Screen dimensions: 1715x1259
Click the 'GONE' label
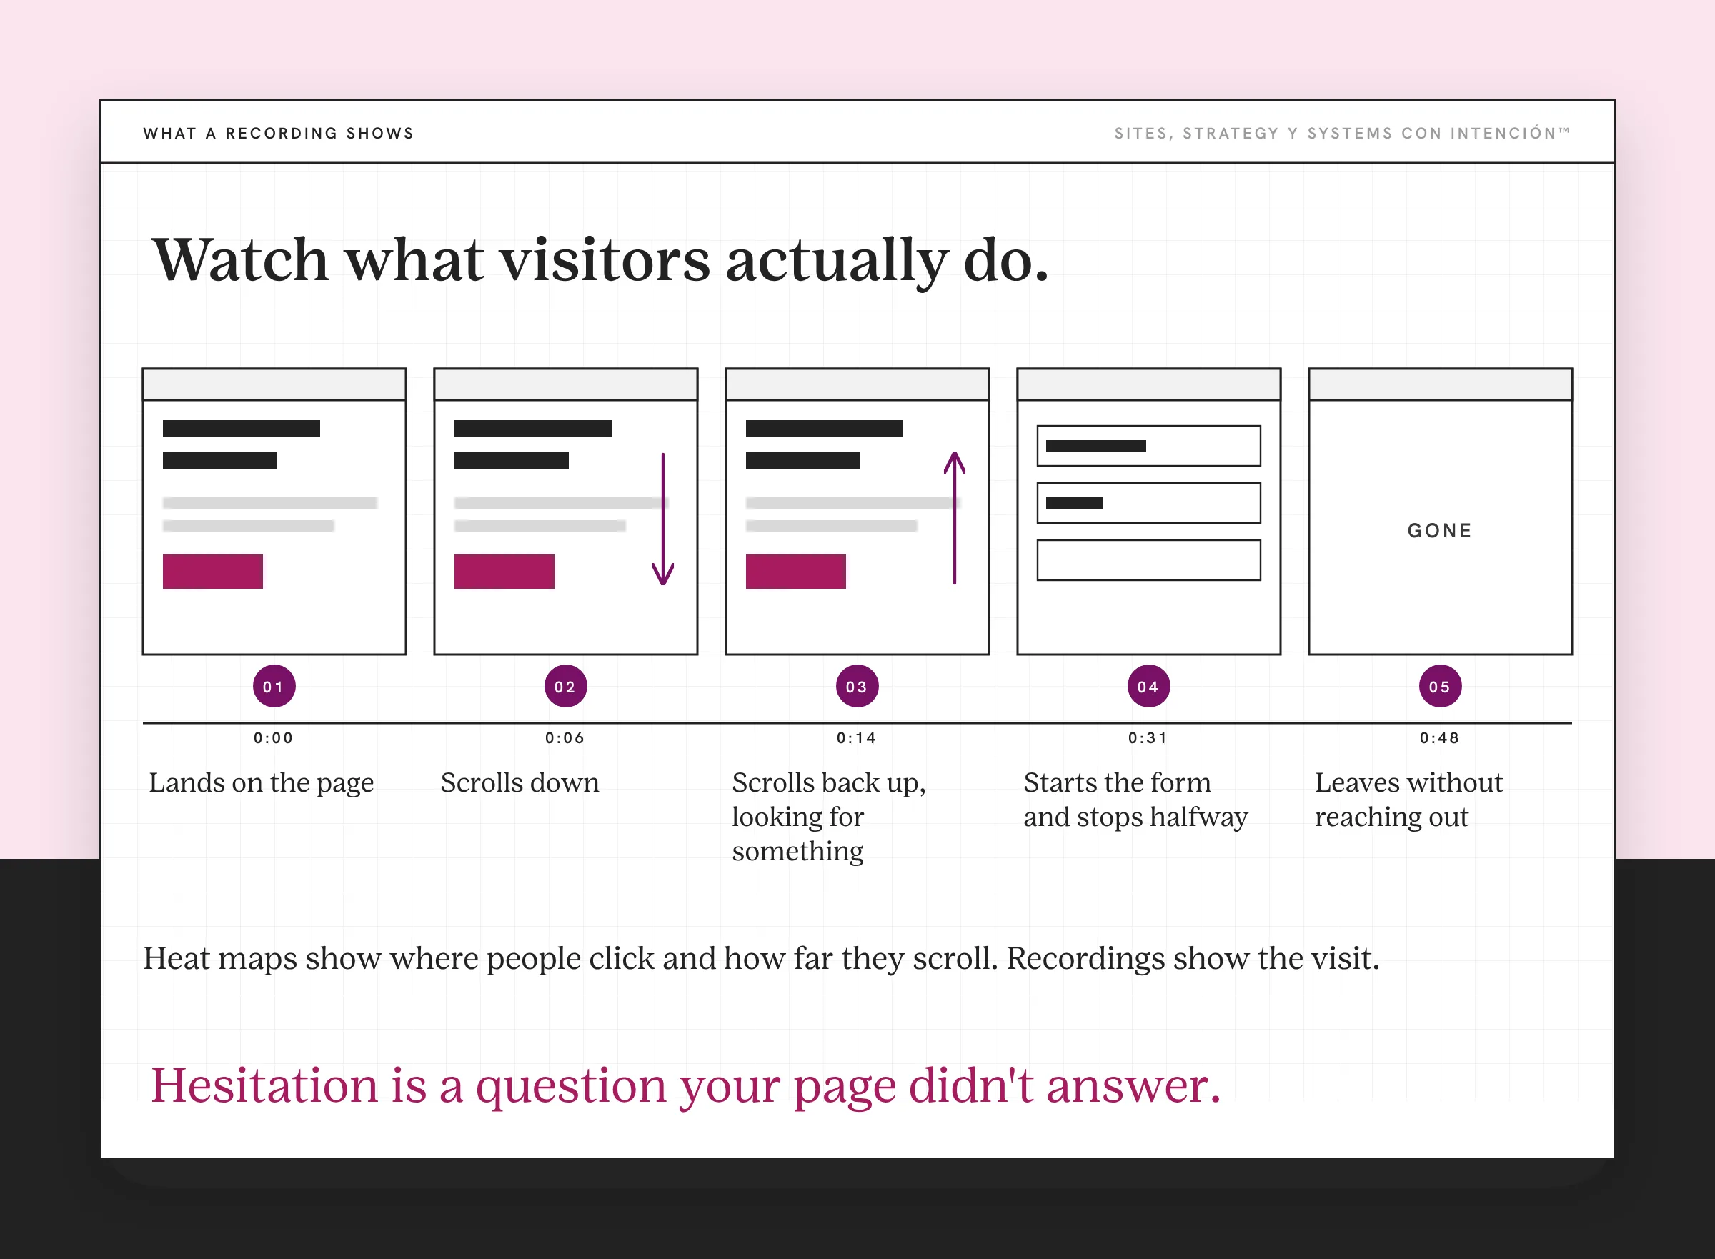coord(1440,530)
